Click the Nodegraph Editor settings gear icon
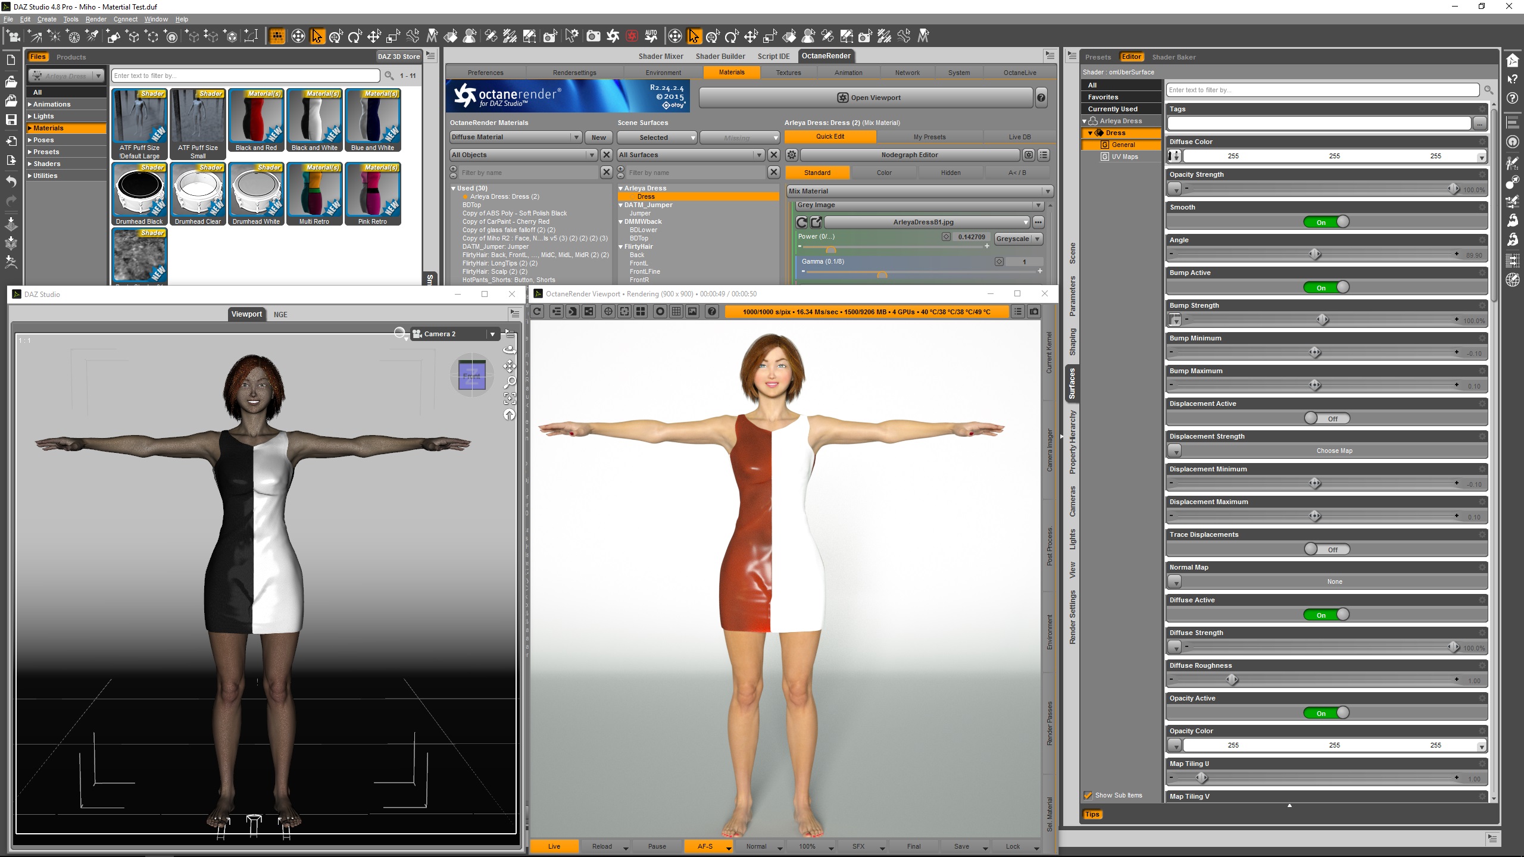The height and width of the screenshot is (857, 1524). pos(792,155)
